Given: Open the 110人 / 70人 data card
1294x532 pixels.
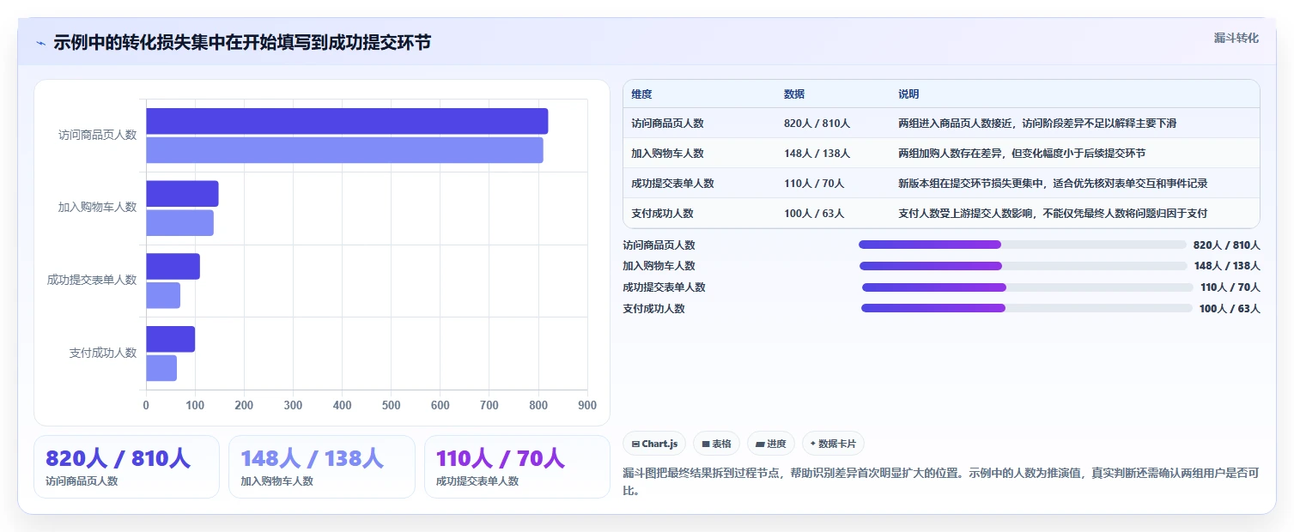Looking at the screenshot, I should 517,467.
